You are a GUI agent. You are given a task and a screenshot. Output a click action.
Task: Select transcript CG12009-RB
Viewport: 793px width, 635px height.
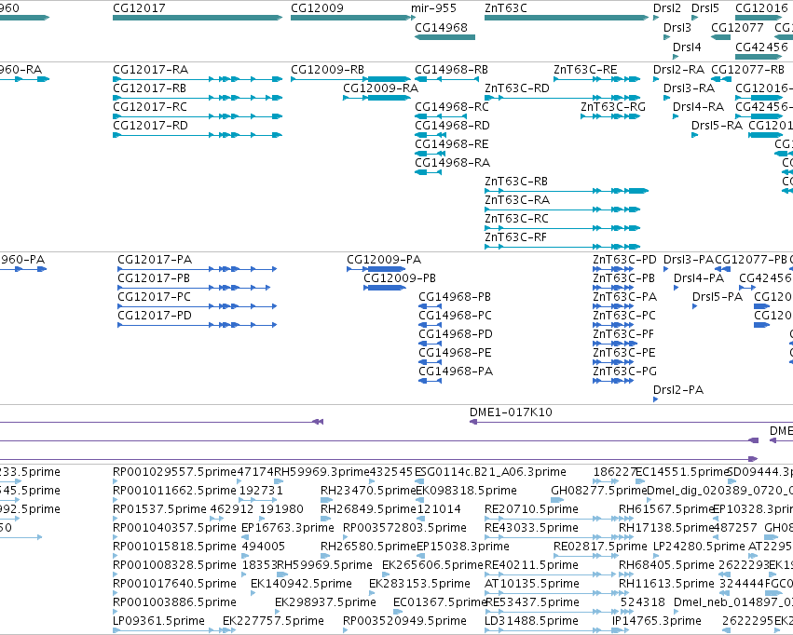(x=351, y=79)
